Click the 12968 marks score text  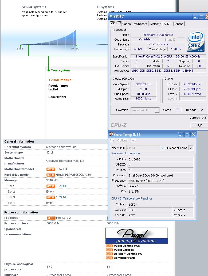click(60, 80)
